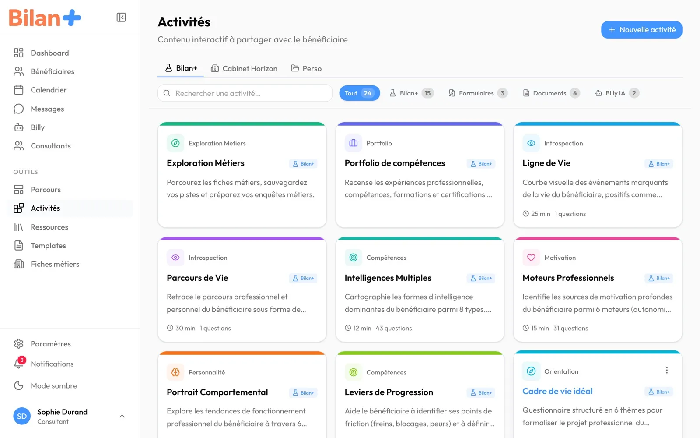Collapse the sidebar panel icon
The width and height of the screenshot is (700, 438).
121,18
